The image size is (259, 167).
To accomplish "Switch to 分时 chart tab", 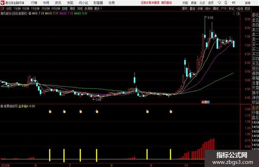I will pyautogui.click(x=9, y=9).
